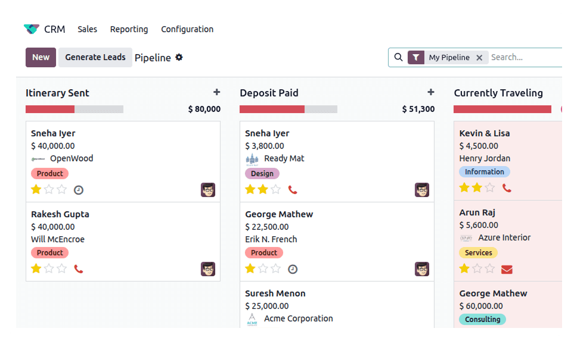574x347 pixels.
Task: Click Acme Corporation logo on Suresh Menon card
Action: pyautogui.click(x=252, y=319)
